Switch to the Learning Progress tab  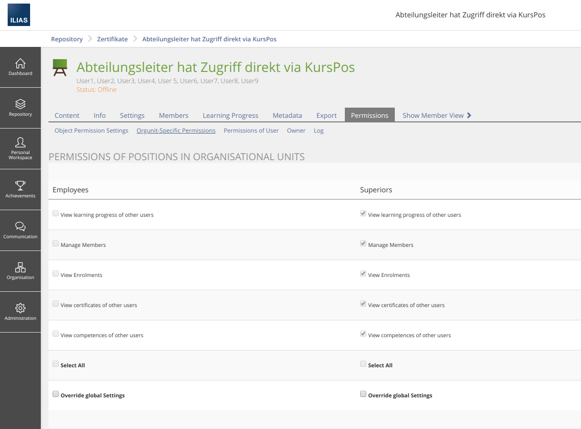pos(231,115)
